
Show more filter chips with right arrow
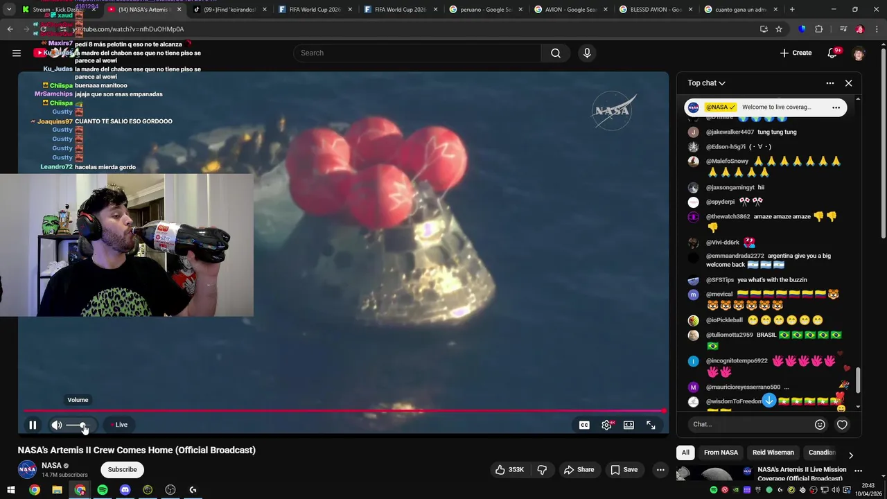click(851, 455)
